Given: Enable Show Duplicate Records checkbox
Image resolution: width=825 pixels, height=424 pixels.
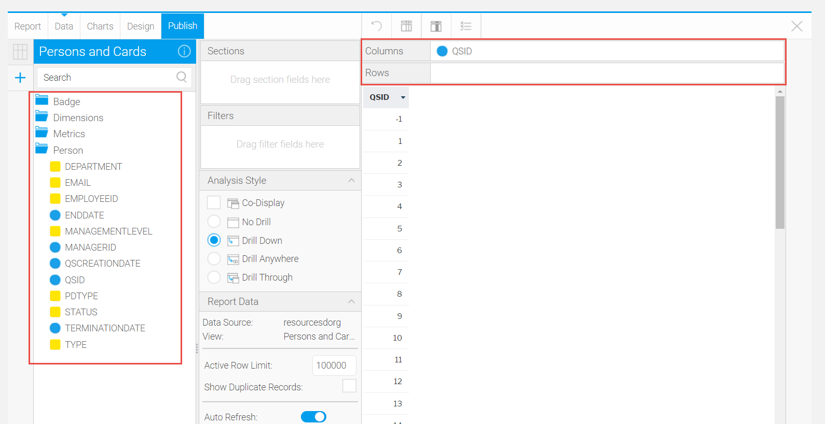Looking at the screenshot, I should tap(349, 386).
